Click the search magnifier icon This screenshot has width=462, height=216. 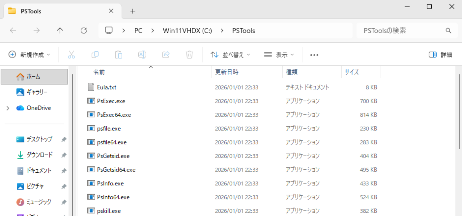coord(448,31)
